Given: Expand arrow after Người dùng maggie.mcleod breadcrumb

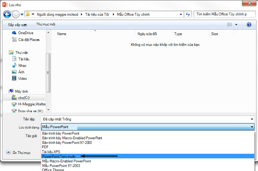Looking at the screenshot, I should point(82,14).
